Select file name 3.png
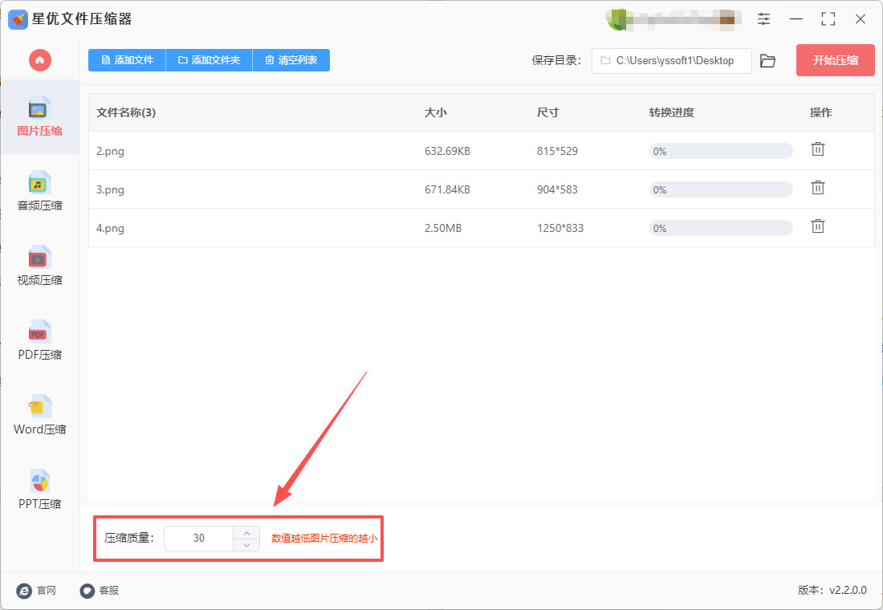 (111, 189)
